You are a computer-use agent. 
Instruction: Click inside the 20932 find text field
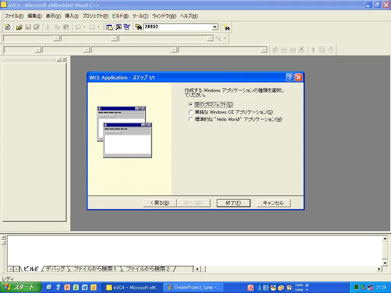[178, 27]
